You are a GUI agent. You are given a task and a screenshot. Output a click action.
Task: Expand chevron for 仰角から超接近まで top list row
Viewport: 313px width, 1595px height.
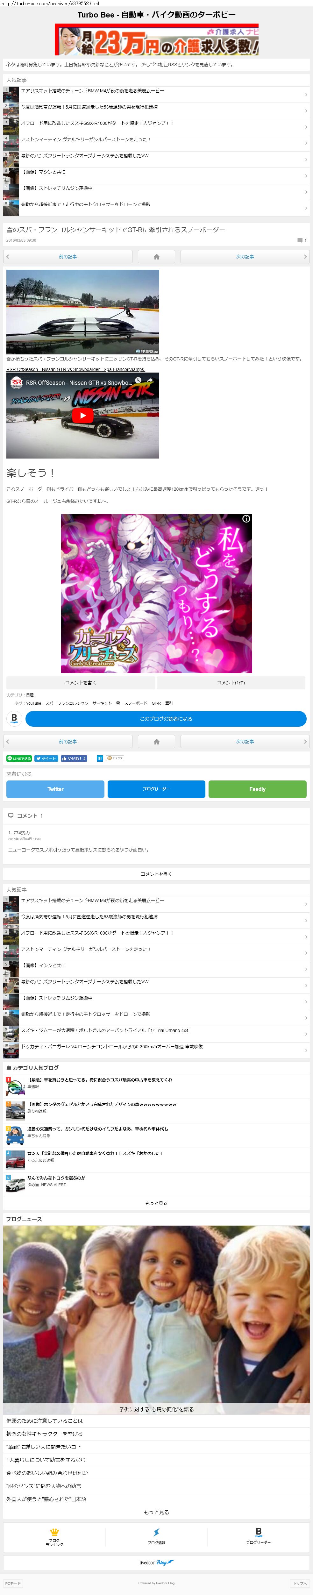tap(306, 208)
